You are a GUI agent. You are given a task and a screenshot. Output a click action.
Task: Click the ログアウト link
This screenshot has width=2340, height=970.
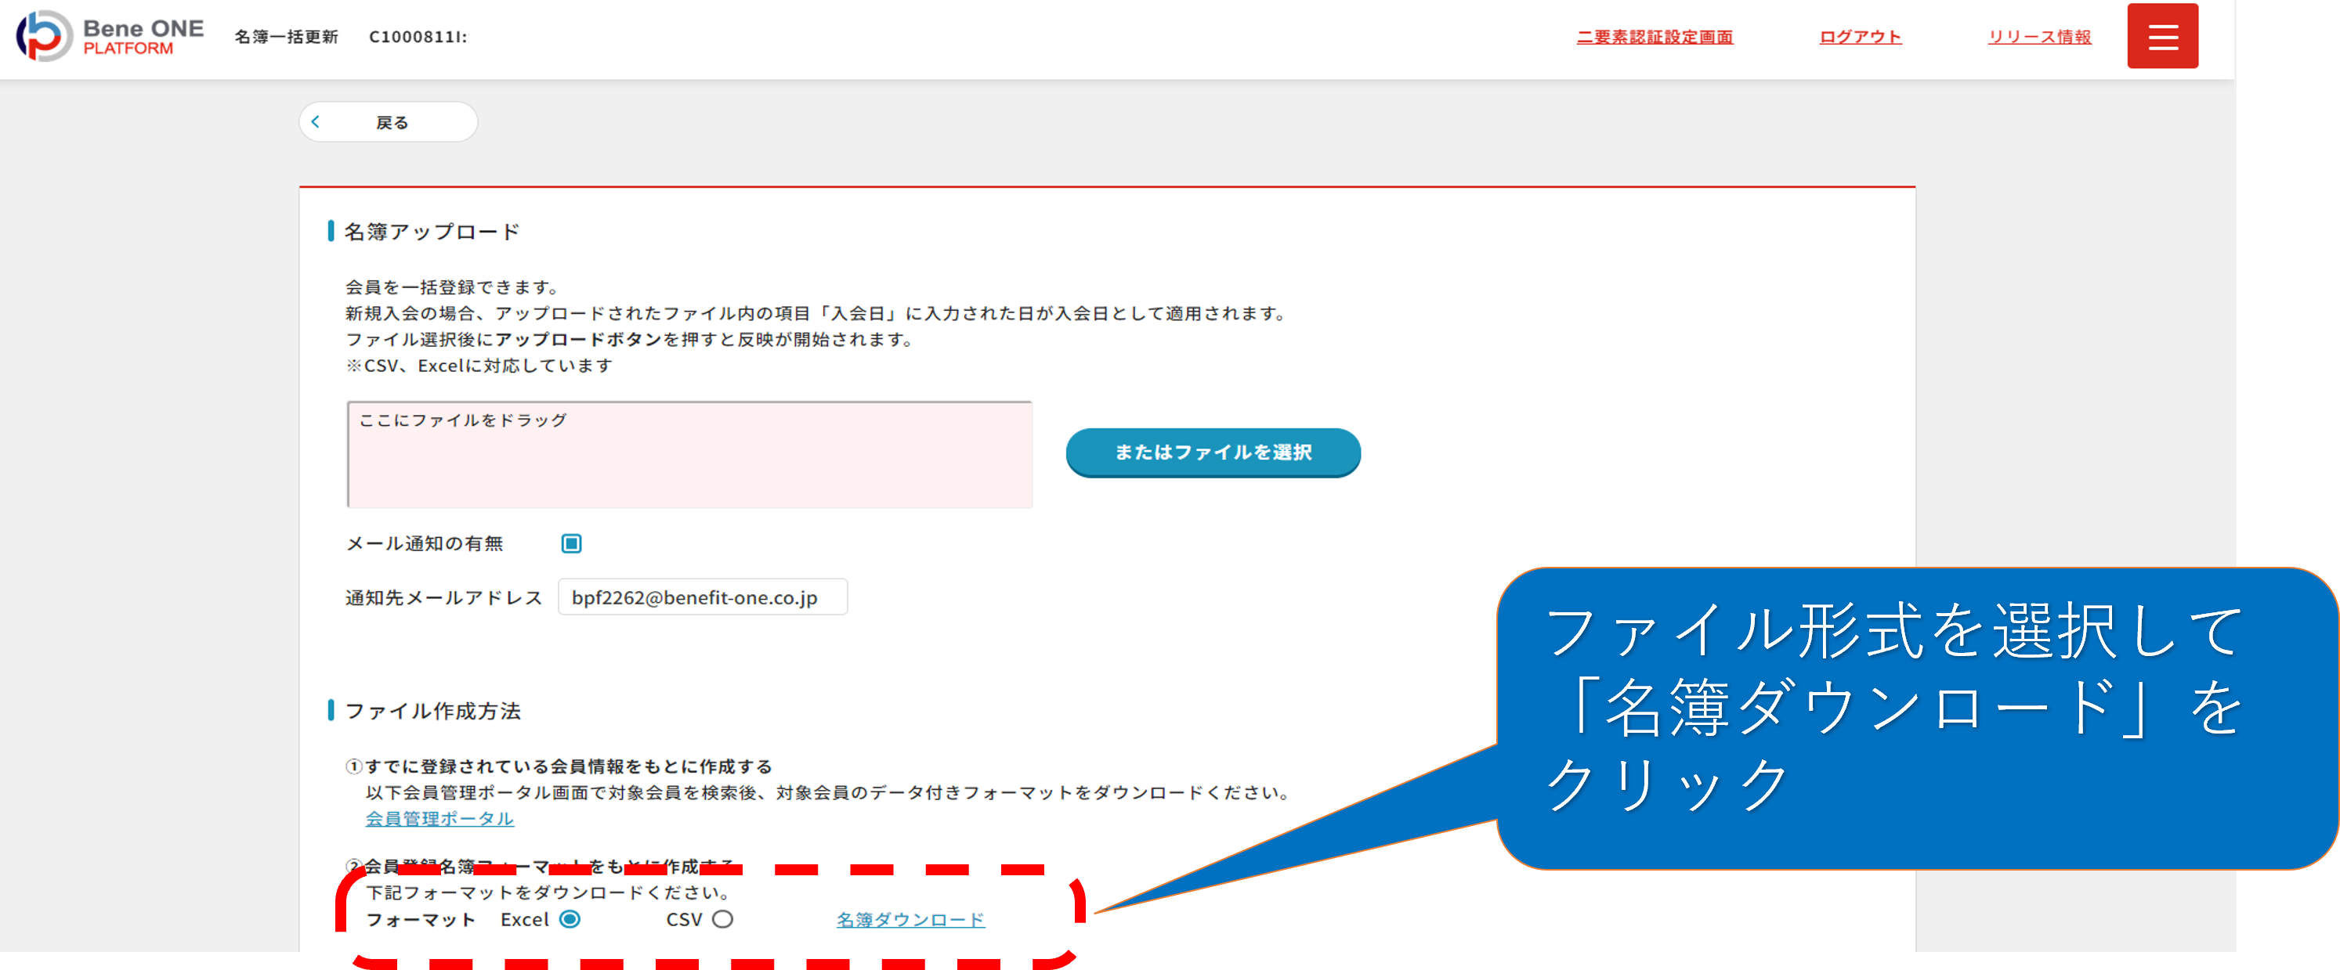tap(1860, 38)
